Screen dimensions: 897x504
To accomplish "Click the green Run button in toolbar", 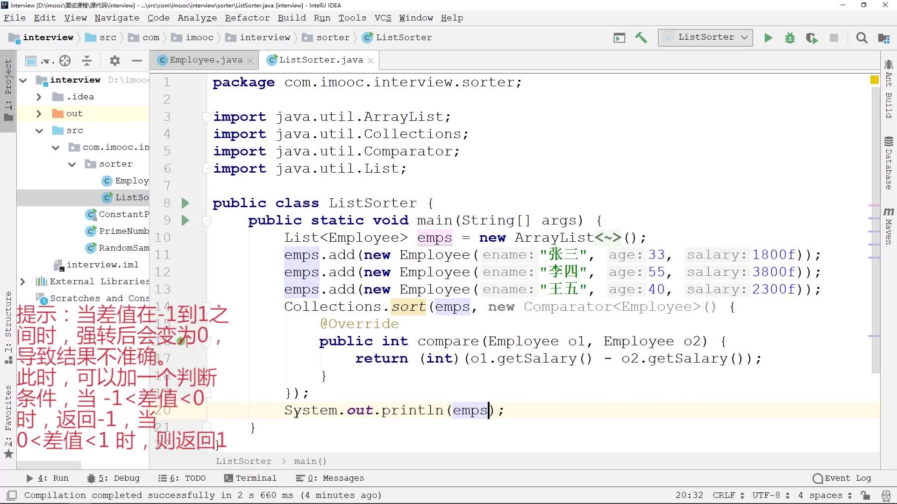I will (x=768, y=38).
